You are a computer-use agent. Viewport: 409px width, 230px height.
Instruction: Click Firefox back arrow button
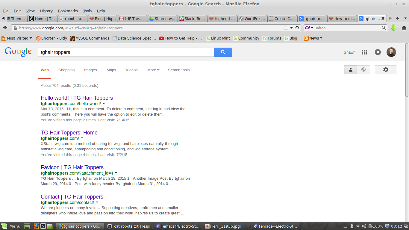click(5, 28)
